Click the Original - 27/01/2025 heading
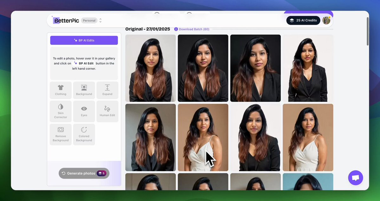 [x=148, y=29]
